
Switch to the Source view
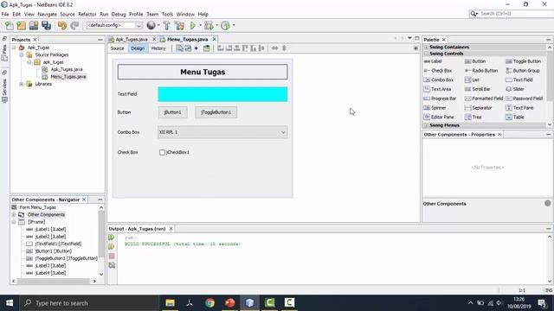(x=118, y=48)
